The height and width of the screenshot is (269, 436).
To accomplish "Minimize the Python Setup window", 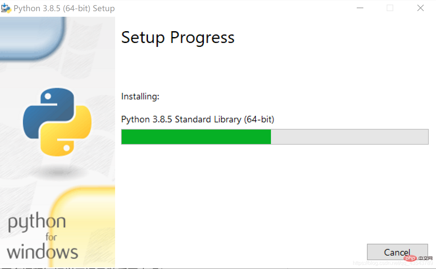I will tap(360, 8).
